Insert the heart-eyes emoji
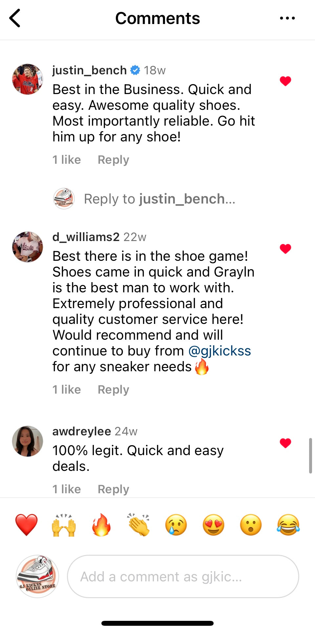 213,525
